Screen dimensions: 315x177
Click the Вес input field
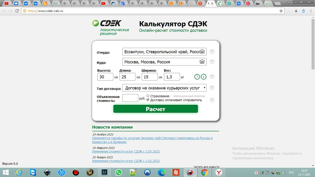pos(172,77)
